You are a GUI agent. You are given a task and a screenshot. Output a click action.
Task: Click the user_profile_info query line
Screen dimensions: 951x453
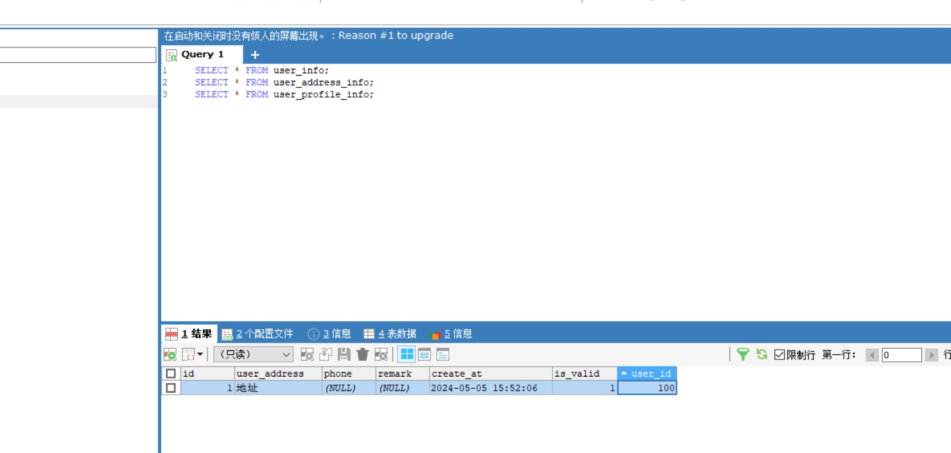(x=284, y=94)
